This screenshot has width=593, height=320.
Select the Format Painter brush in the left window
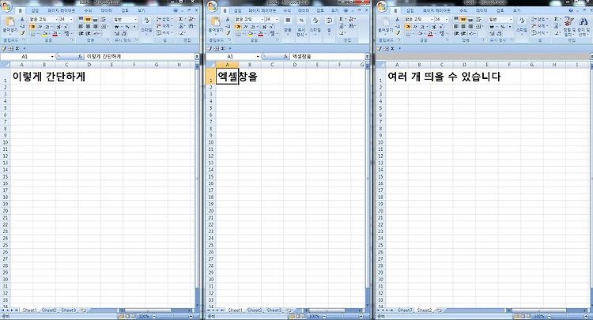[22, 33]
